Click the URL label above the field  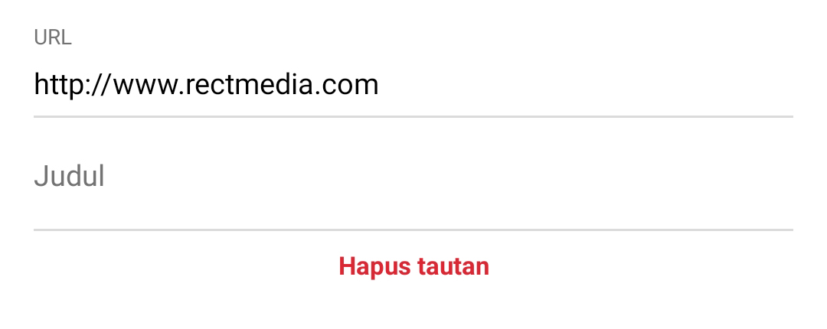click(x=52, y=38)
